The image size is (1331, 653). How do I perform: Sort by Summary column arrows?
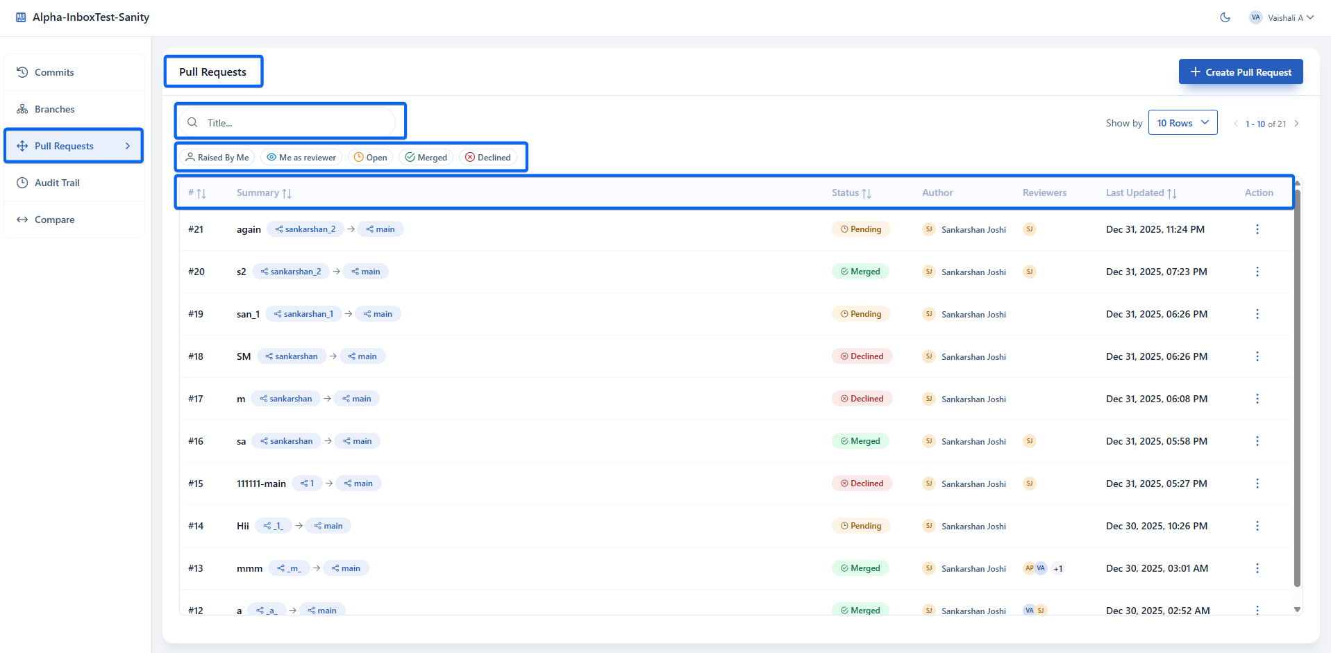pos(287,193)
